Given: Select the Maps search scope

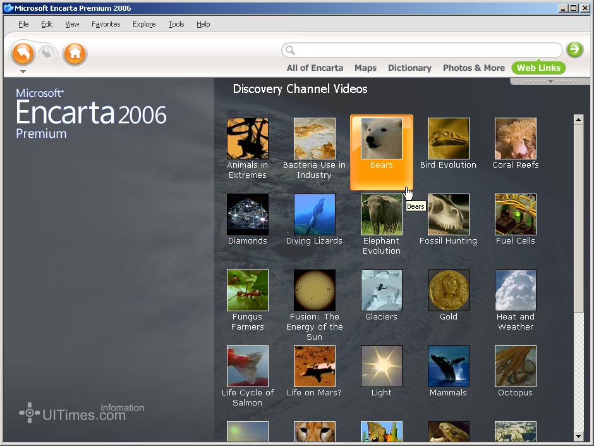Looking at the screenshot, I should tap(365, 68).
